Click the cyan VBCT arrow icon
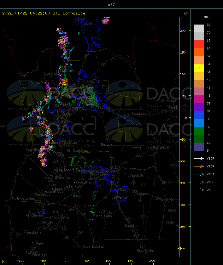The image size is (223, 265). click(x=199, y=174)
